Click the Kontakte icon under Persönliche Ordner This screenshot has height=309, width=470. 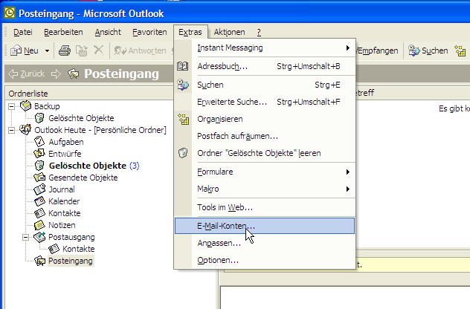[39, 213]
